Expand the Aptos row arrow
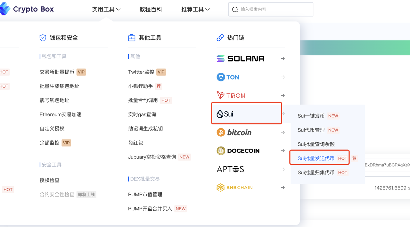 point(283,169)
